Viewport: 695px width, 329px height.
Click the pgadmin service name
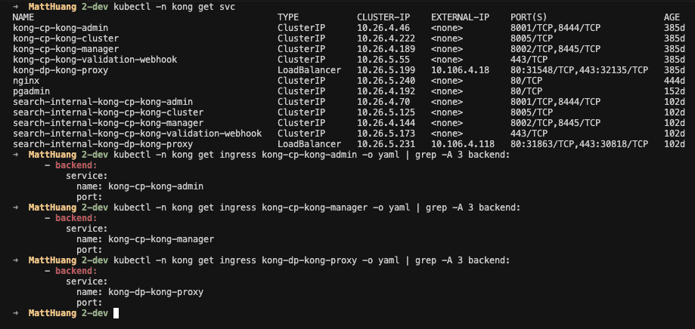point(31,91)
